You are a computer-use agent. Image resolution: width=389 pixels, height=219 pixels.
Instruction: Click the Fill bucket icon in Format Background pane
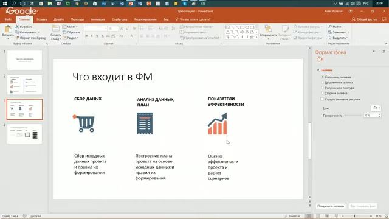coord(319,60)
